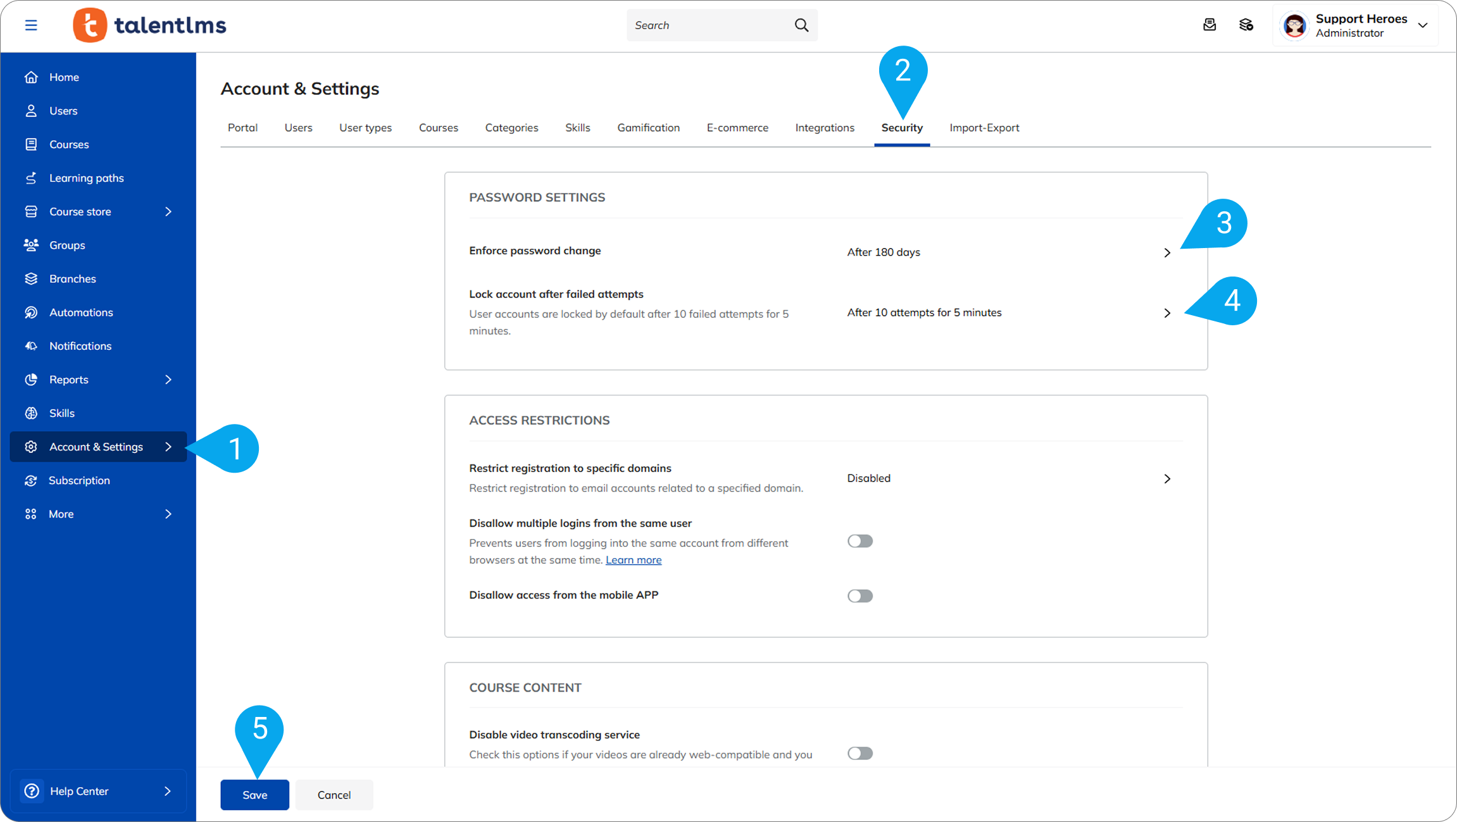
Task: Open the Support Heroes profile dropdown
Action: point(1423,25)
